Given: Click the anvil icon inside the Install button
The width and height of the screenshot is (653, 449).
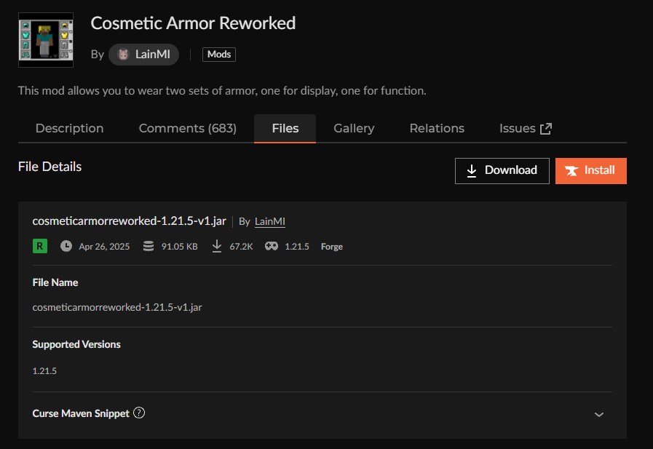Looking at the screenshot, I should pyautogui.click(x=572, y=170).
